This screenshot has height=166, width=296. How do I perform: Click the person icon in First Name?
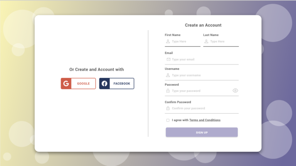pyautogui.click(x=168, y=41)
